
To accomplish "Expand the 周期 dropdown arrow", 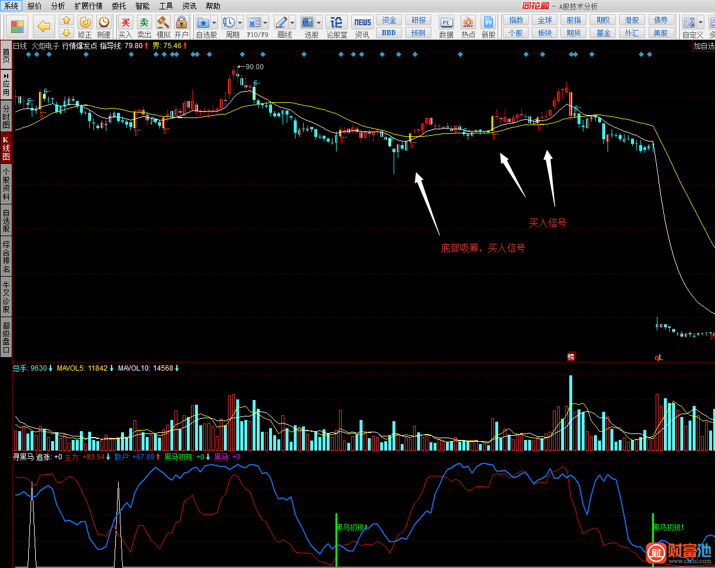I will [x=240, y=22].
